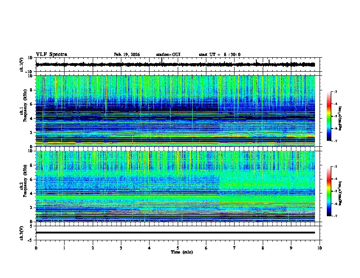The image size is (360, 278).
Task: Click the time-axis tick label "8"
Action: 263,248
